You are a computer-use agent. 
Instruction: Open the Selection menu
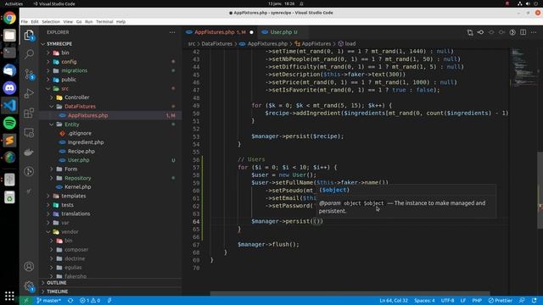(x=51, y=21)
